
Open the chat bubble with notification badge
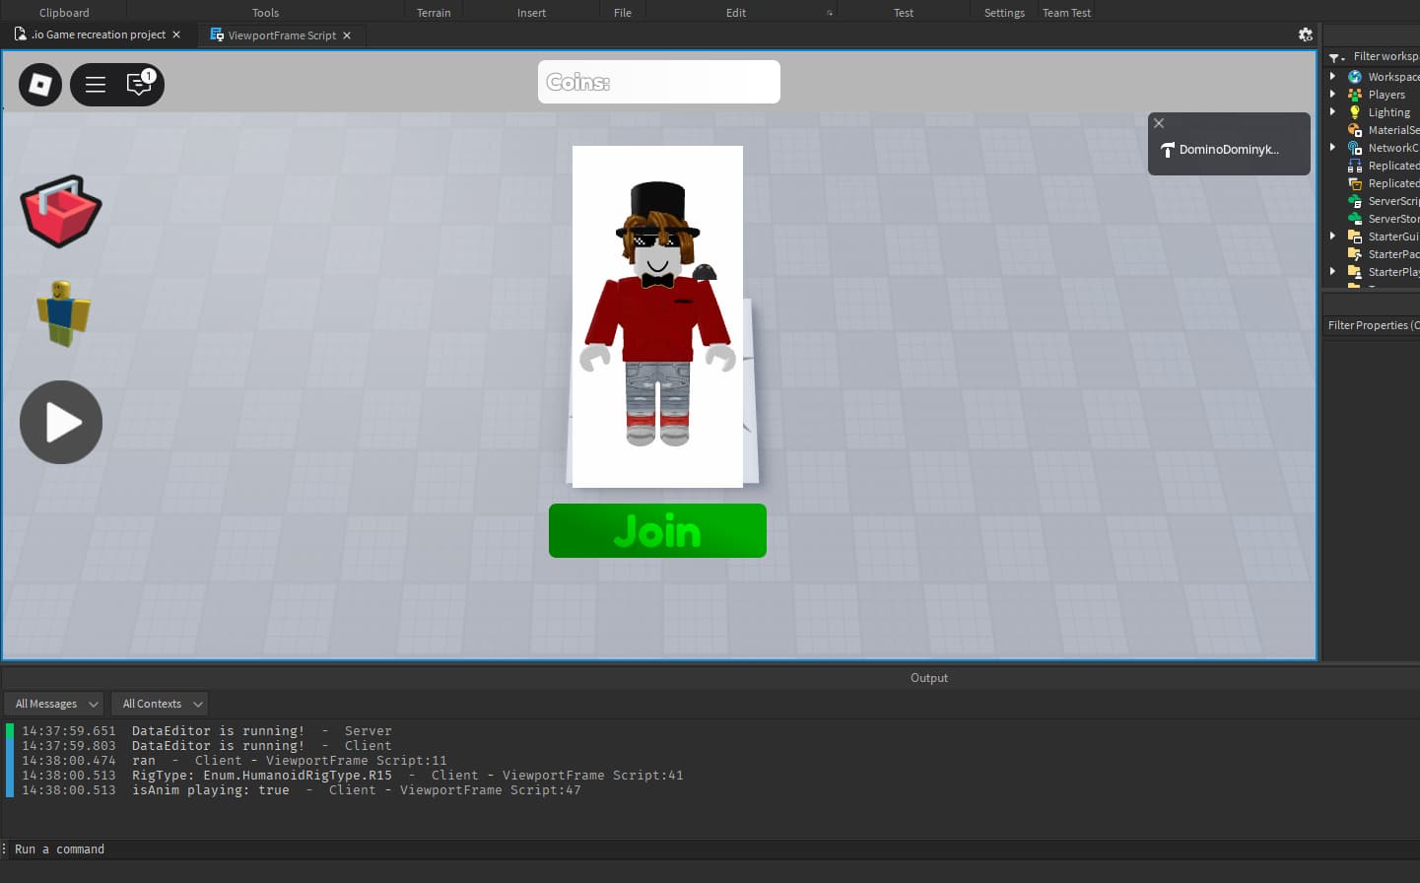(x=138, y=86)
